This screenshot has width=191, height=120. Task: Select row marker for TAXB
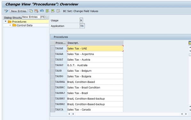coord(53,71)
